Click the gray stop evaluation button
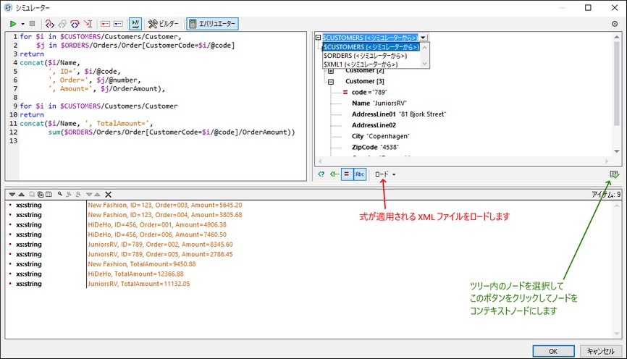The image size is (627, 359). (x=33, y=24)
